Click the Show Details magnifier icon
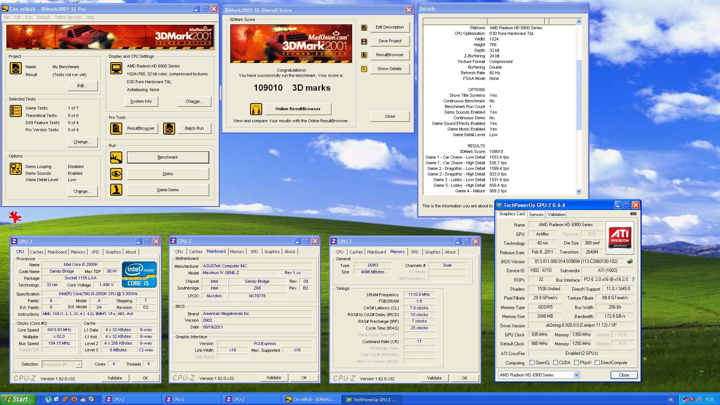Screen dimensions: 720x405 point(364,69)
